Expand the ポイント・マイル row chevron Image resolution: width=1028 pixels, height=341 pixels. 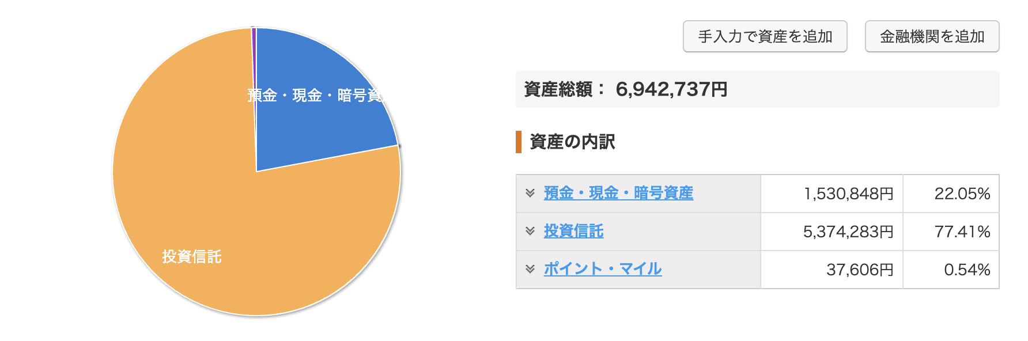(x=530, y=269)
